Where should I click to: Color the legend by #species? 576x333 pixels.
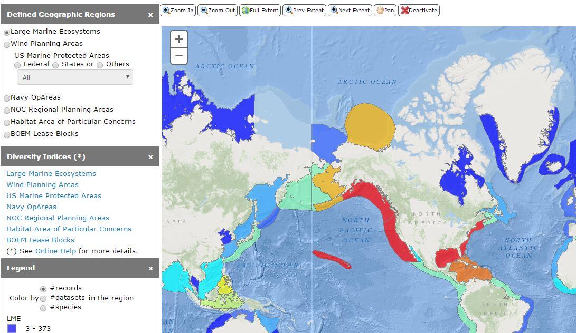[42, 307]
